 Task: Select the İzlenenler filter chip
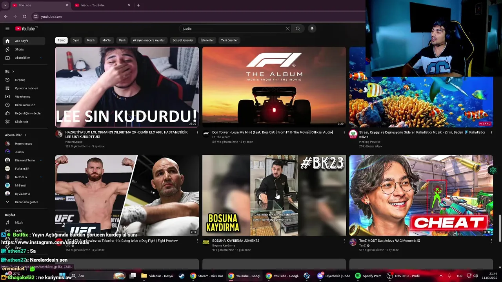[207, 40]
